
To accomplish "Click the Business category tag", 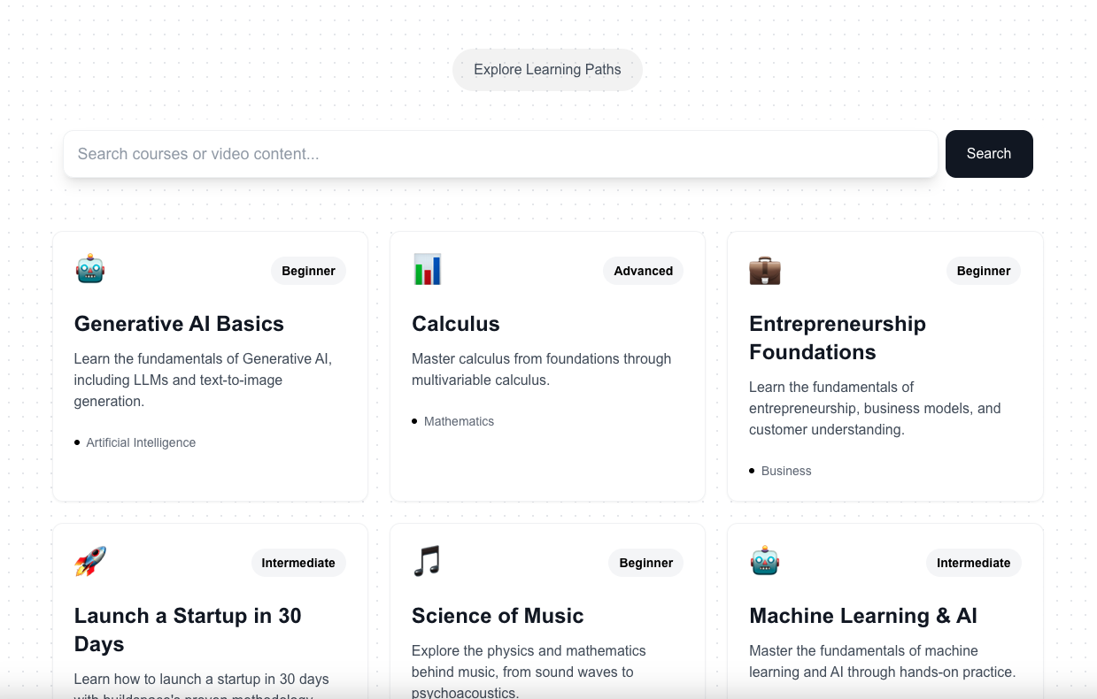I will pyautogui.click(x=786, y=471).
